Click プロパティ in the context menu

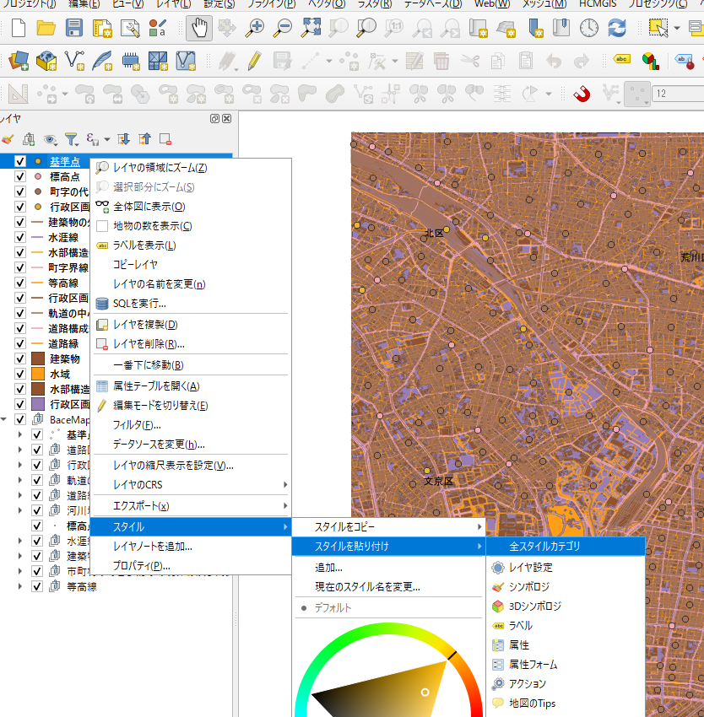(x=142, y=566)
